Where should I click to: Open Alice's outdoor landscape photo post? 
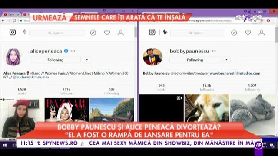click(112, 110)
